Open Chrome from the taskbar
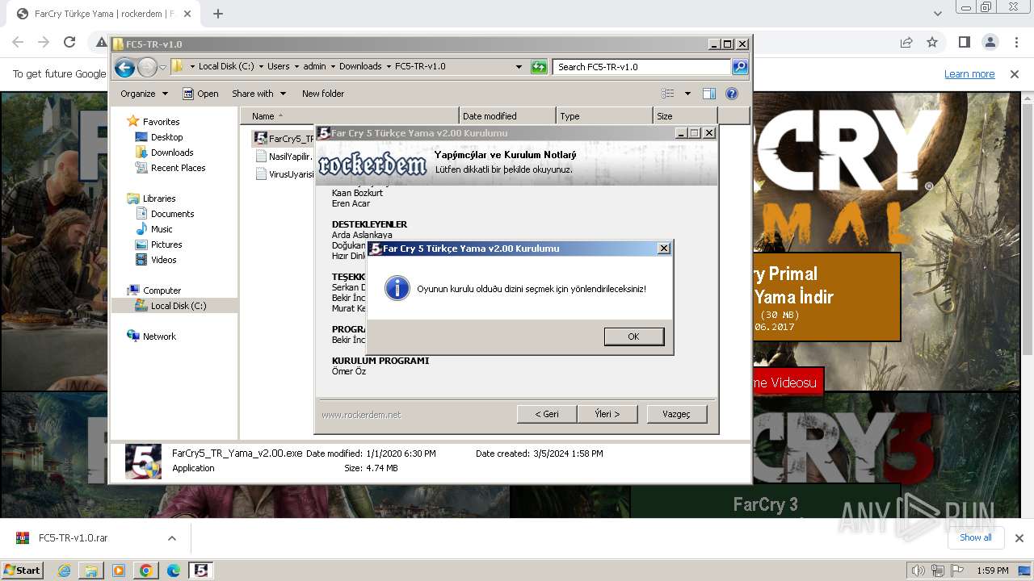Viewport: 1034px width, 581px height. pos(146,571)
